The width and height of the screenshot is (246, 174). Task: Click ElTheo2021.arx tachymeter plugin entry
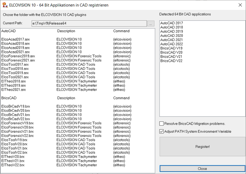coord(13,90)
